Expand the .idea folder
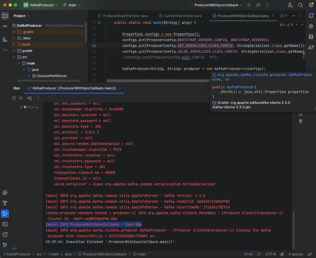The width and height of the screenshot is (316, 258). 14,38
